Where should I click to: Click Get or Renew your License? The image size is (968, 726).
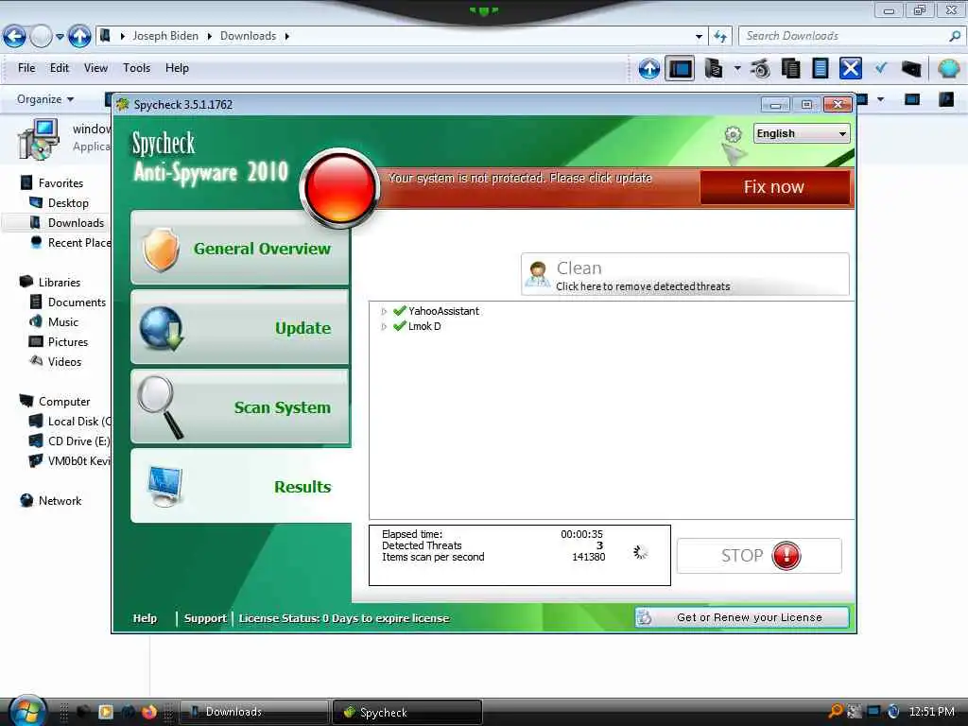point(741,617)
